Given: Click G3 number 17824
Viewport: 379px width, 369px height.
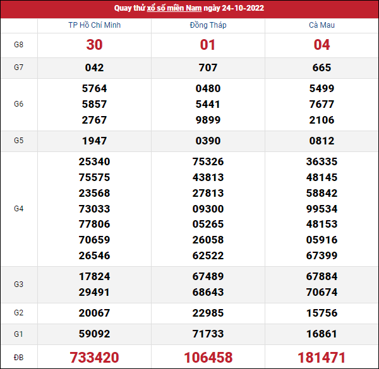Looking at the screenshot, I should 94,276.
